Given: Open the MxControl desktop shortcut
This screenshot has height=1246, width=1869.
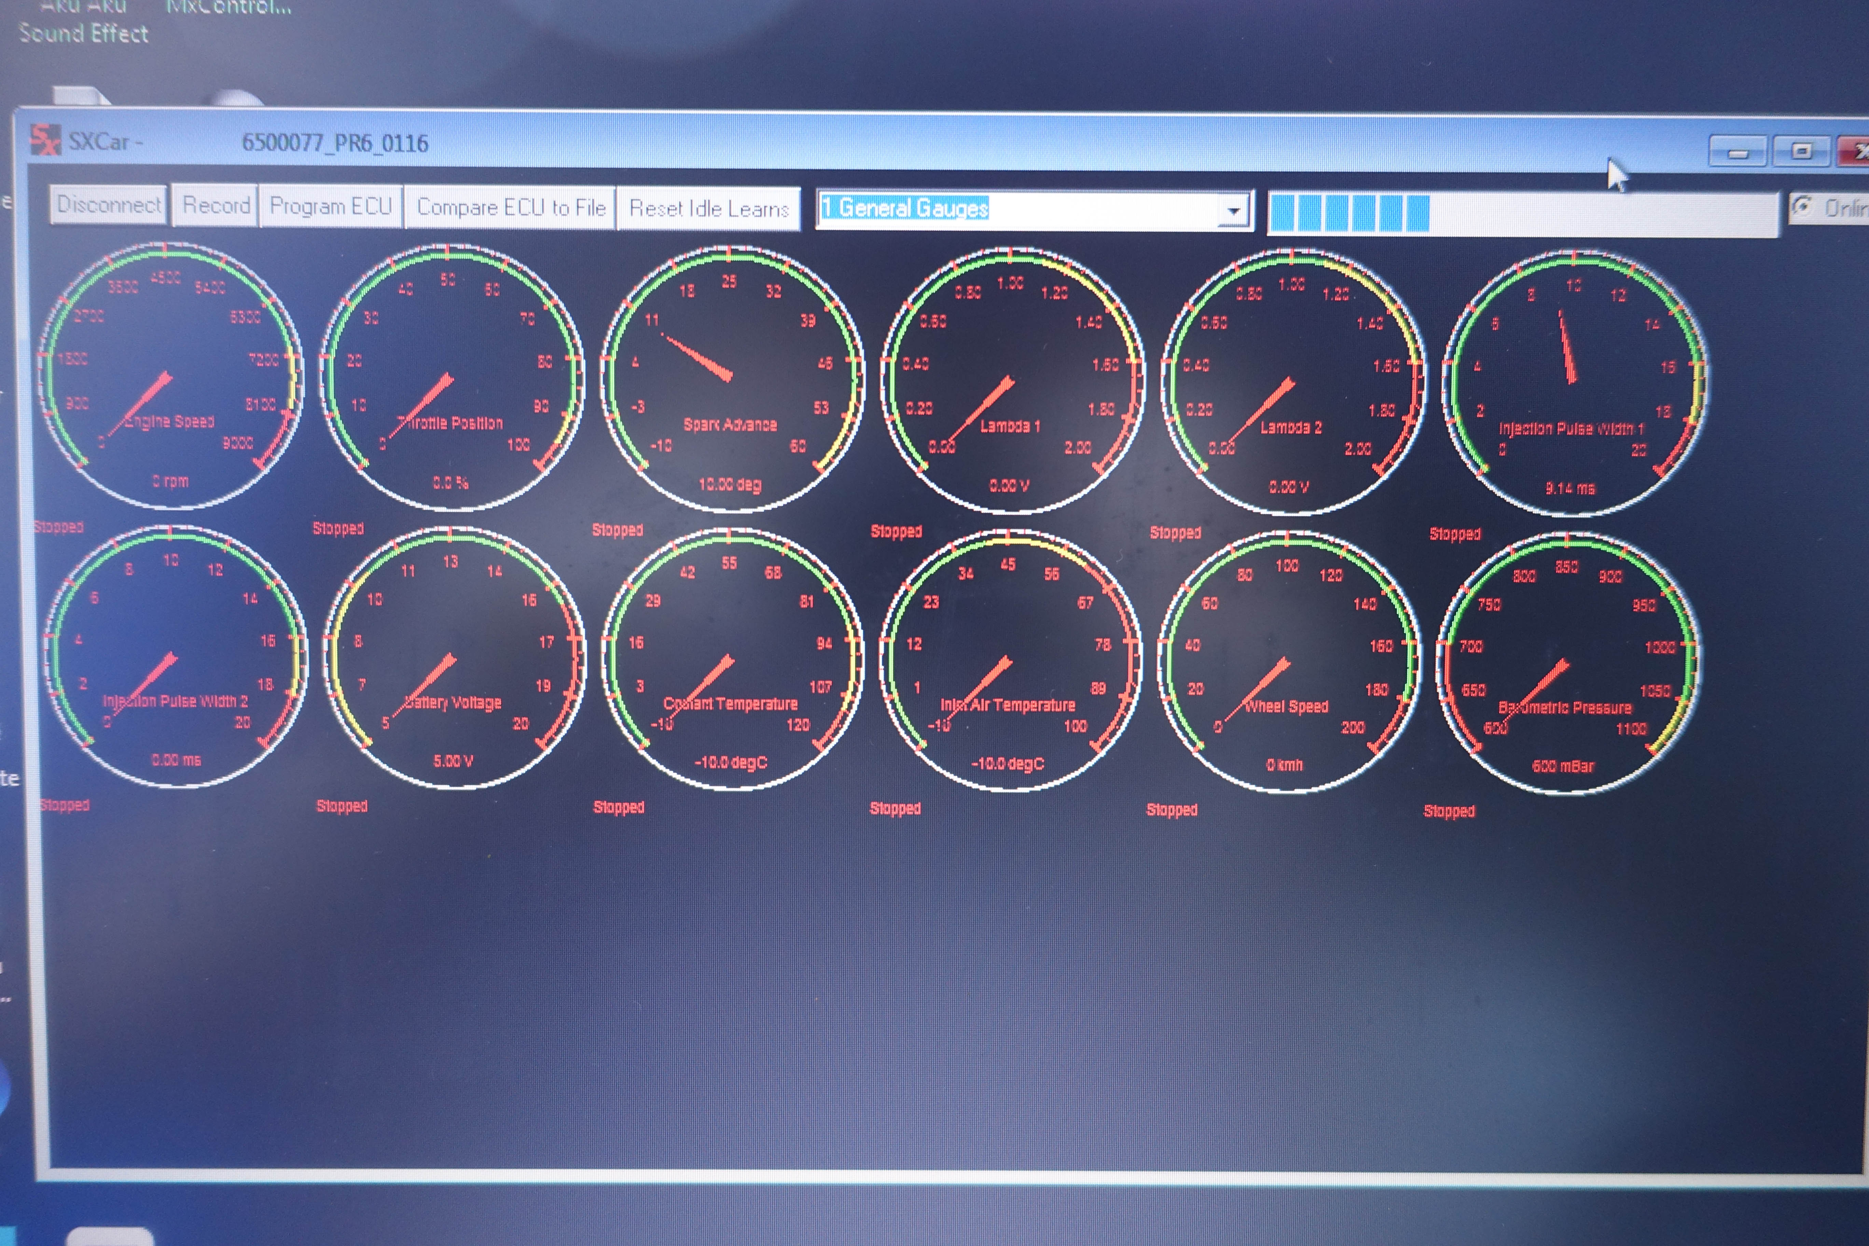Looking at the screenshot, I should [229, 8].
